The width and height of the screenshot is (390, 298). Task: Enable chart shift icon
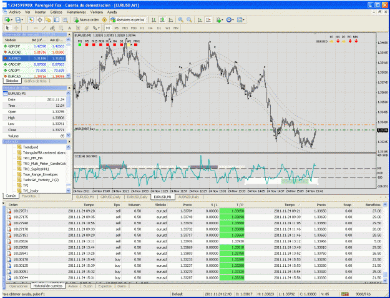(208, 20)
